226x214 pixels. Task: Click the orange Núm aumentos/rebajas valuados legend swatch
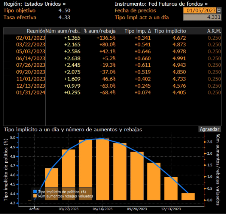pyautogui.click(x=35, y=196)
